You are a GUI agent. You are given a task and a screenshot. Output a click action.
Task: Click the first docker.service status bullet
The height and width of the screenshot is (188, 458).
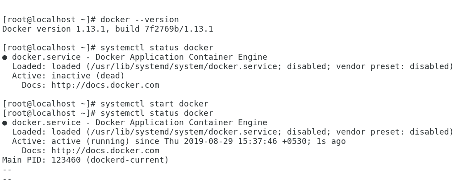coord(4,57)
